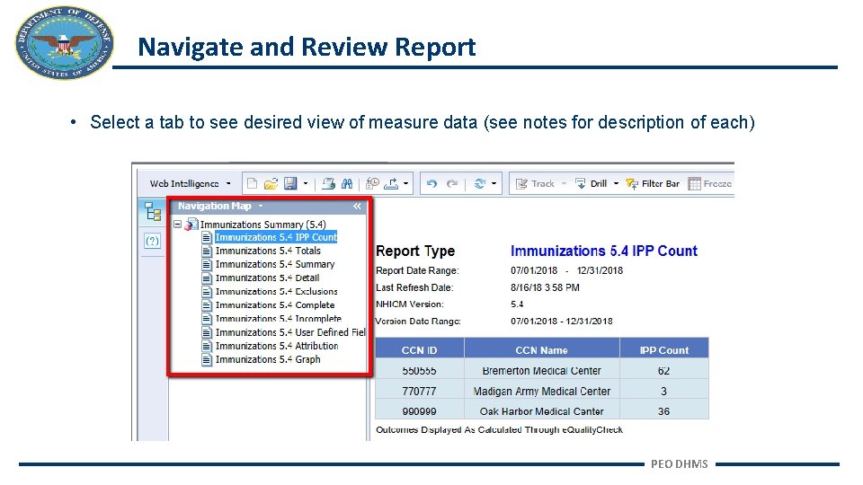Viewport: 863px width, 485px height.
Task: Refresh the report data with refresh icon
Action: point(480,183)
